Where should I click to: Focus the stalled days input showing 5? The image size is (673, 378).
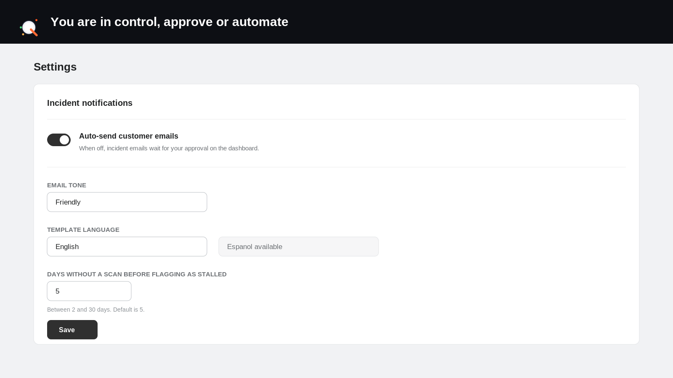89,291
